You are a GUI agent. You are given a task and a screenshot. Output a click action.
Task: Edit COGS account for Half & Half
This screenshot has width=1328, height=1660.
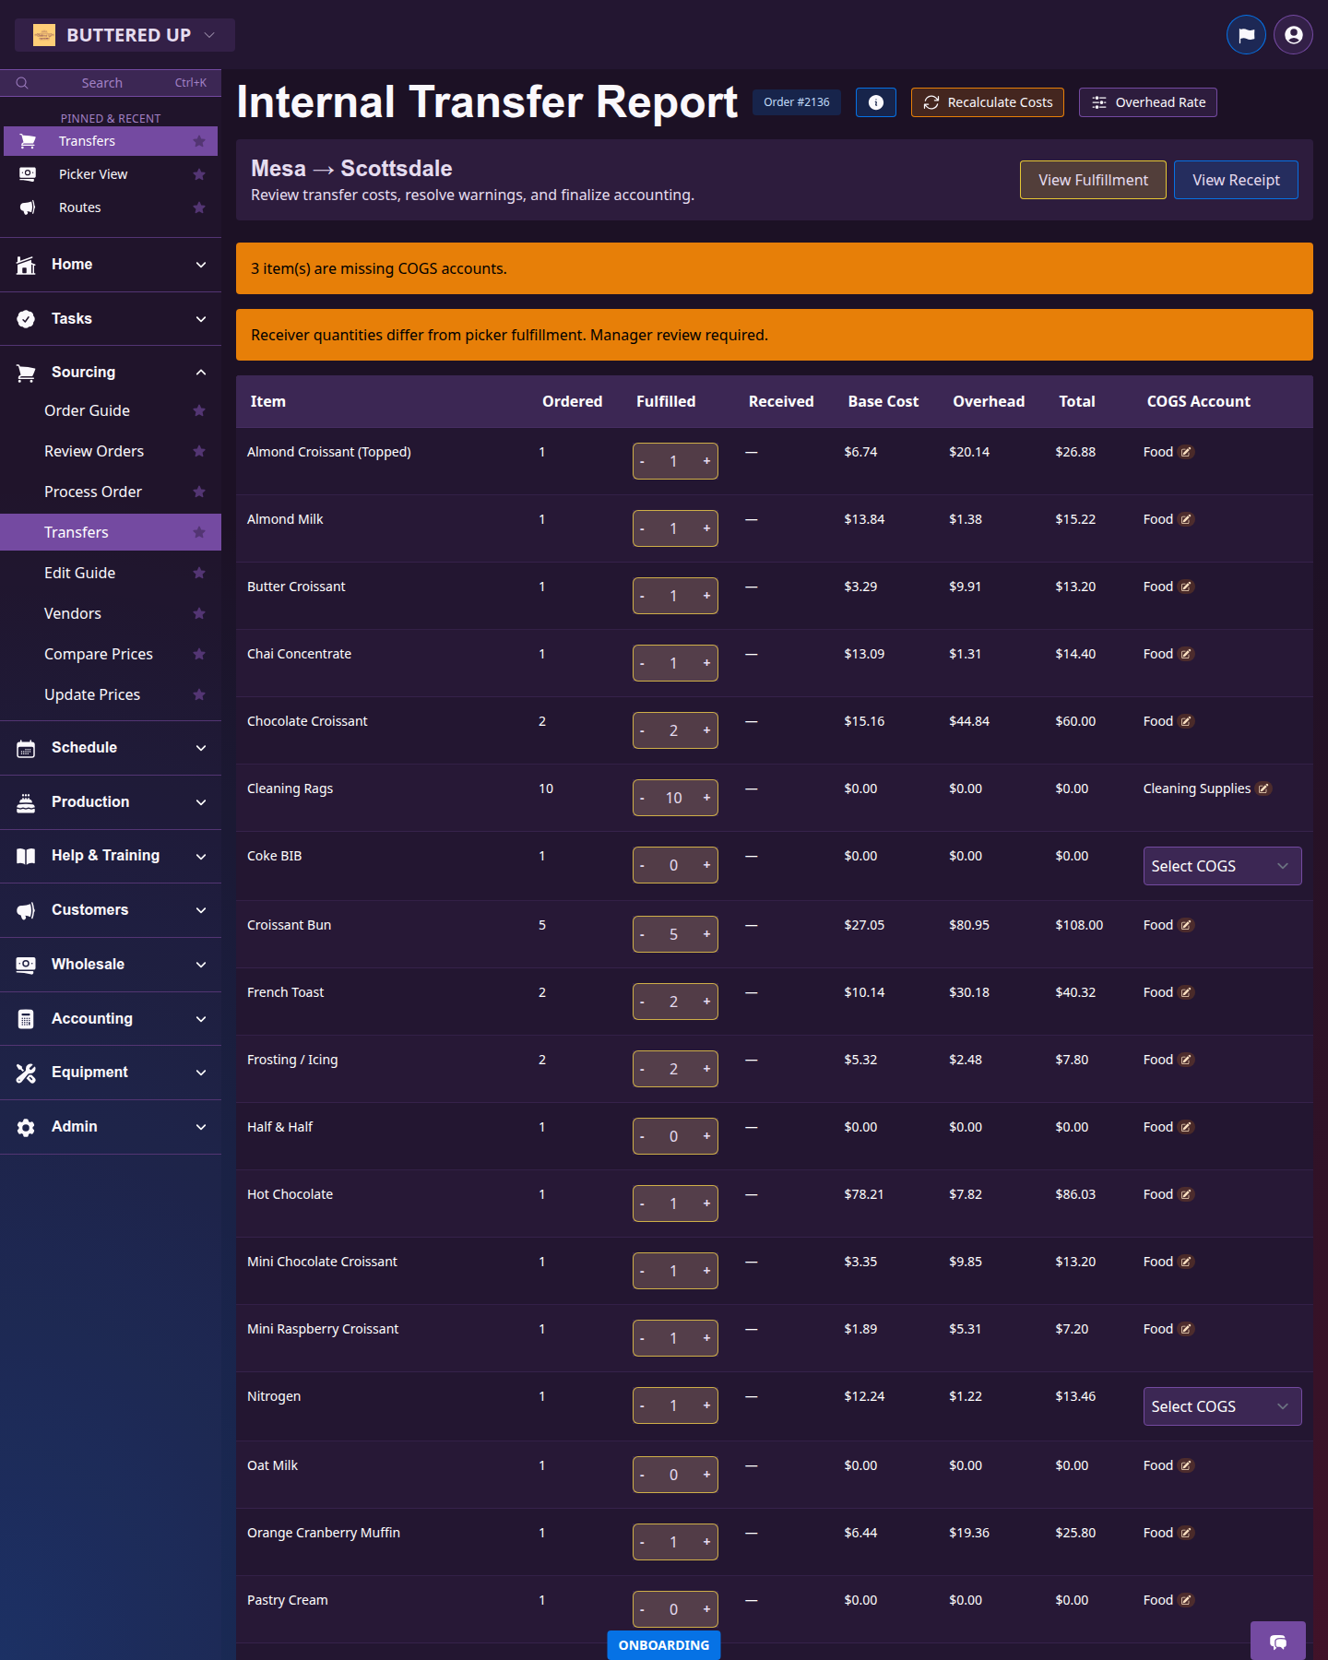pyautogui.click(x=1187, y=1127)
